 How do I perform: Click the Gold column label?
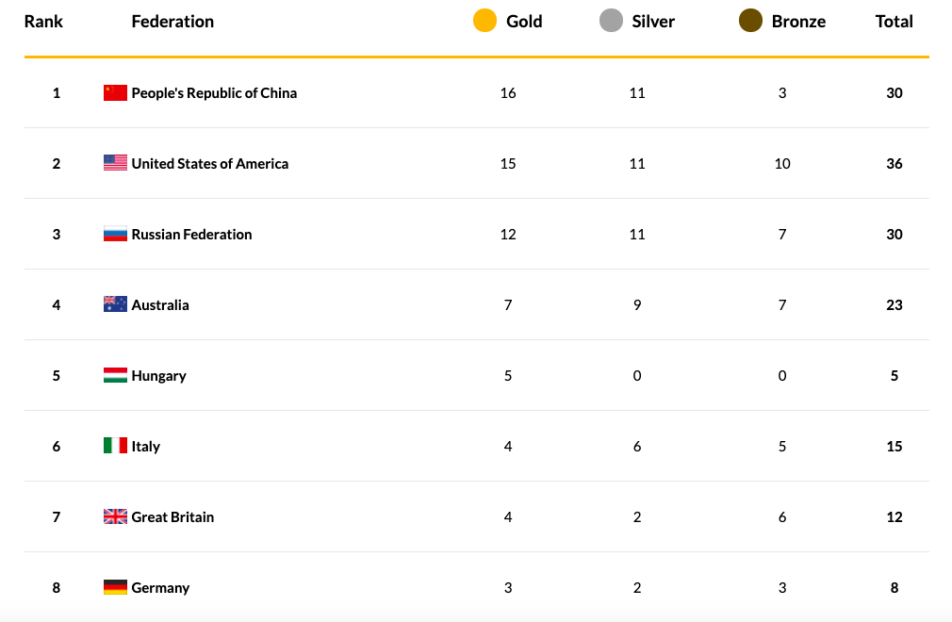(524, 21)
